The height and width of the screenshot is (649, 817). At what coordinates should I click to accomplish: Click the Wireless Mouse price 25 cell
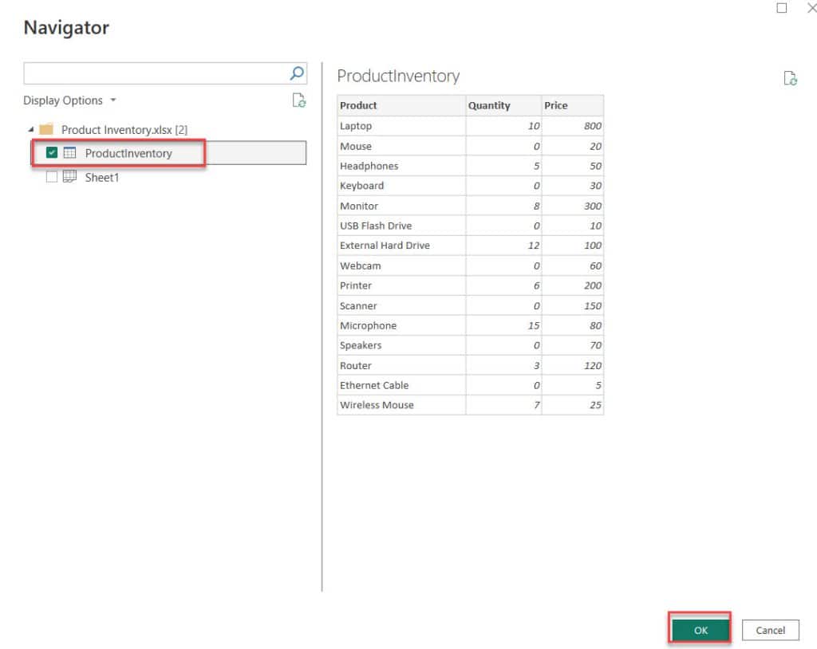pos(573,405)
